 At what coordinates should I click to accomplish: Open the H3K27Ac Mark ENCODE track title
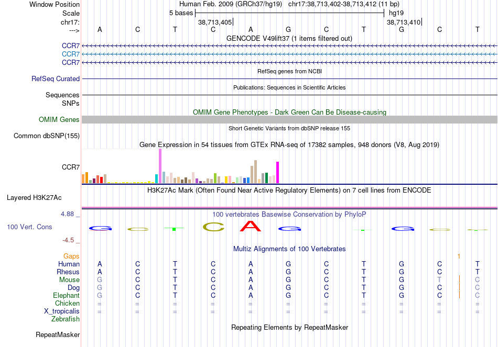point(289,191)
